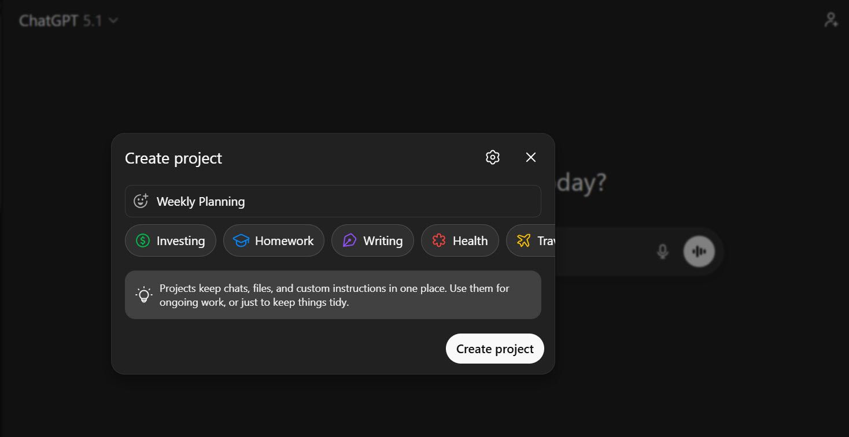This screenshot has height=437, width=849.
Task: Click the Weekly Planning project name field
Action: tap(333, 201)
